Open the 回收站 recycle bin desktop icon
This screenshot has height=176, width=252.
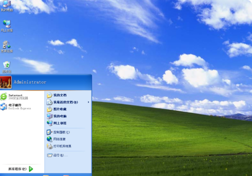(x=7, y=67)
